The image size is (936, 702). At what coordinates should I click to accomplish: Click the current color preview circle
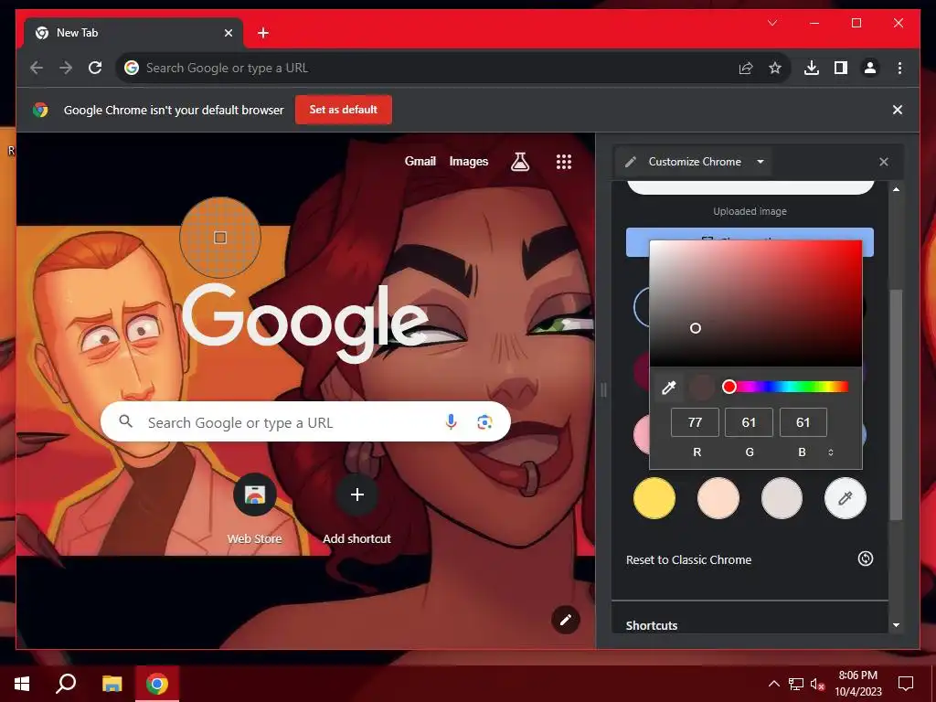pos(701,388)
